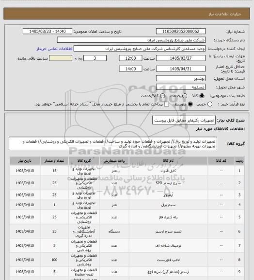This screenshot has width=254, height=280.
Task: Click the remaining days field showing 3
Action: 95,58
